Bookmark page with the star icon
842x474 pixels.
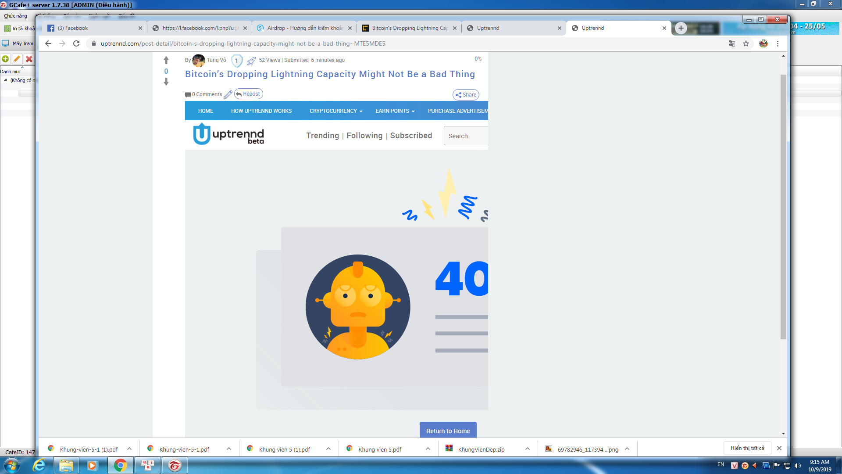746,43
